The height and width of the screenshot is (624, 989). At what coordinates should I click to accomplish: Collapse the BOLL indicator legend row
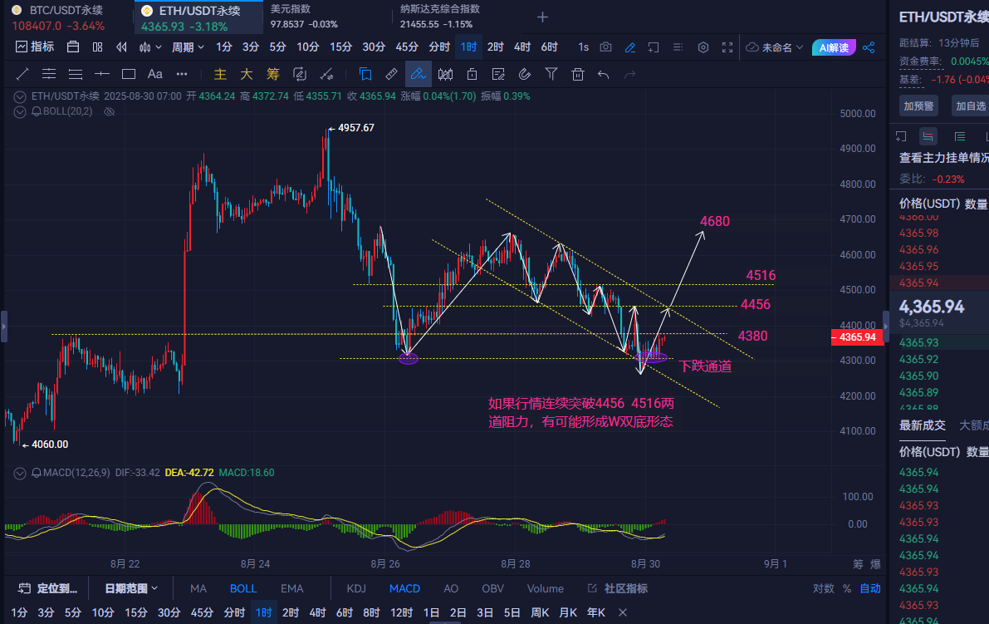(20, 111)
